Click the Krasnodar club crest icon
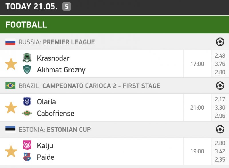 point(27,58)
